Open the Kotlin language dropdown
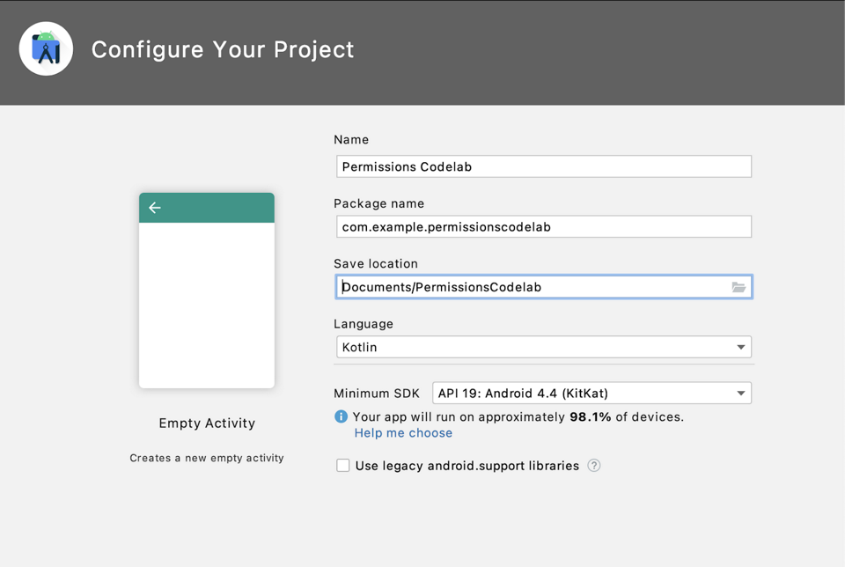The image size is (845, 567). click(x=544, y=347)
